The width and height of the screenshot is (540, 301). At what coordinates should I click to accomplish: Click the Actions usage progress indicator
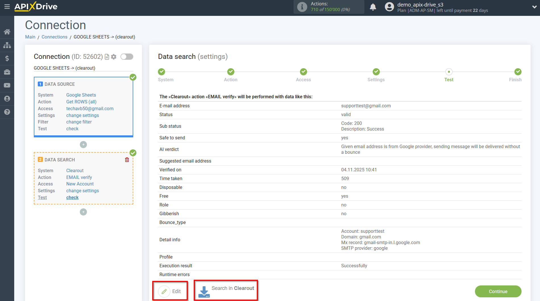pyautogui.click(x=329, y=7)
